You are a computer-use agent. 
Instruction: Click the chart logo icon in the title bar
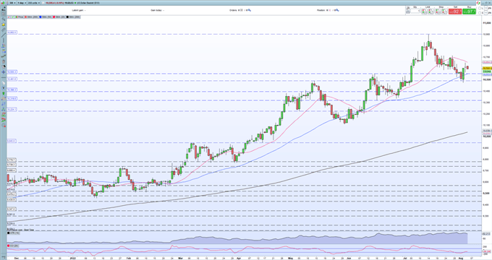pos(3,3)
